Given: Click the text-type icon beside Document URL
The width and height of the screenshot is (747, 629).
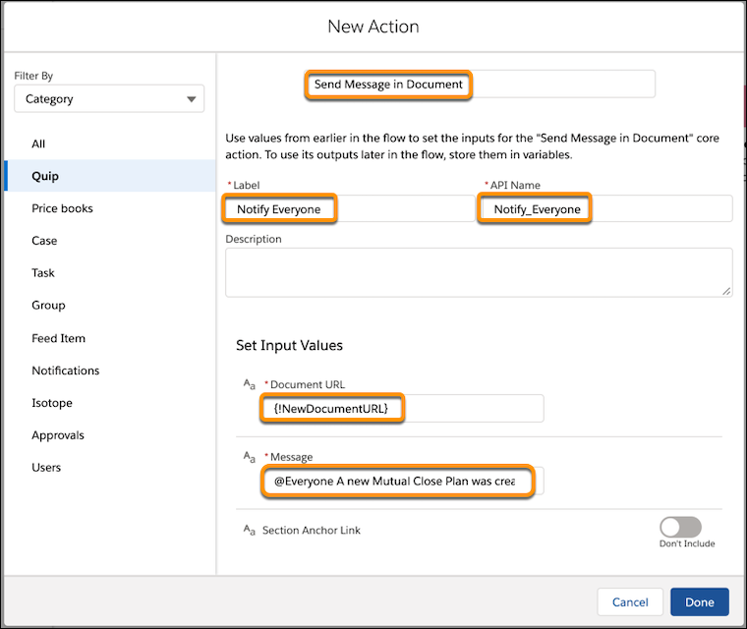Looking at the screenshot, I should point(250,384).
